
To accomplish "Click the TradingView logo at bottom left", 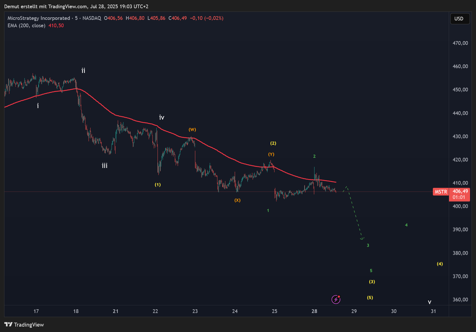I will tap(24, 325).
